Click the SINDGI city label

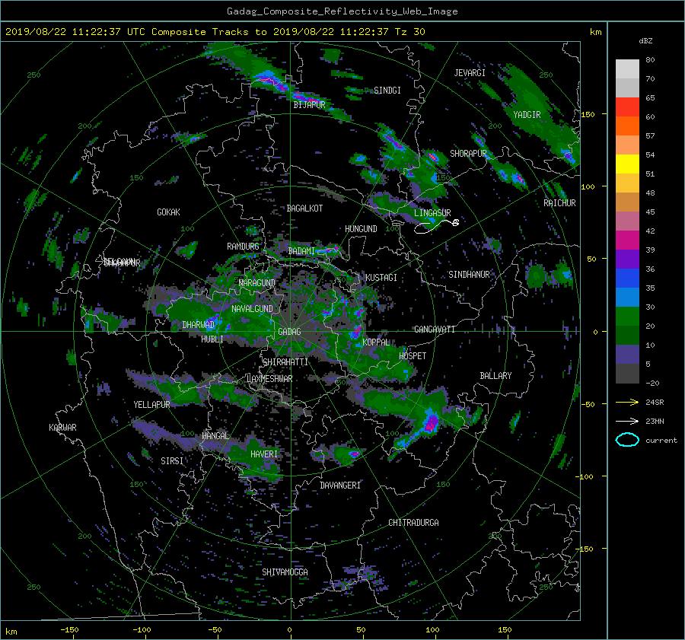pyautogui.click(x=387, y=90)
